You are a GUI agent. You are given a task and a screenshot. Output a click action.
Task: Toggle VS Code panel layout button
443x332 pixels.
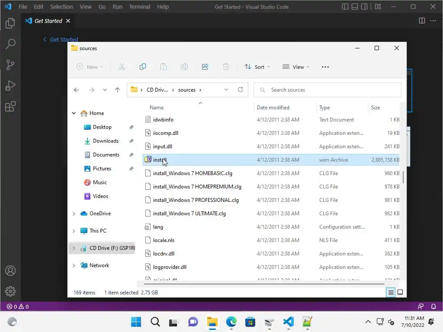355,6
